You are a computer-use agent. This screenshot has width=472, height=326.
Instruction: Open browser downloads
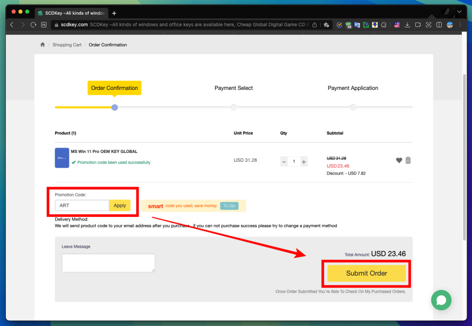(x=408, y=25)
